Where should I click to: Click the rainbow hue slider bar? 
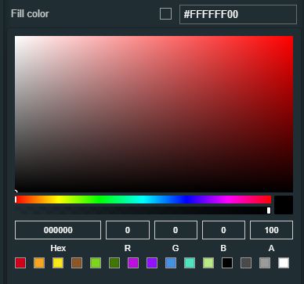coord(143,200)
